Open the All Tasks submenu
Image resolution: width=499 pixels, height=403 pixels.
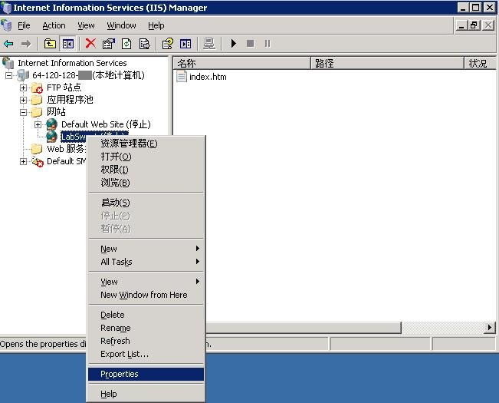click(146, 262)
